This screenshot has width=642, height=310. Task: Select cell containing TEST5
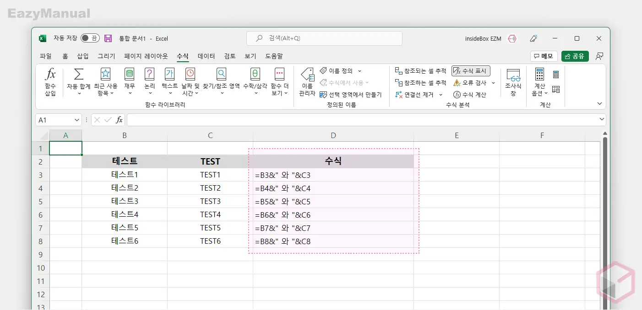210,228
